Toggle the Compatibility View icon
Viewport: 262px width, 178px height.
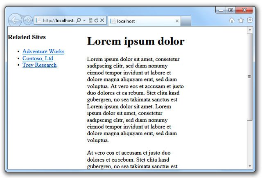90,20
